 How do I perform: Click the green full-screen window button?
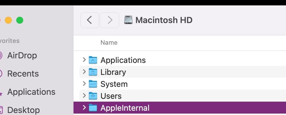coord(20,20)
